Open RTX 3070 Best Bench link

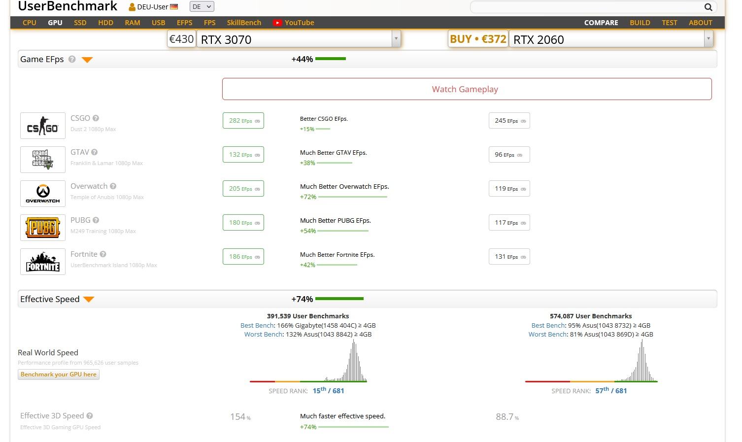tap(257, 325)
